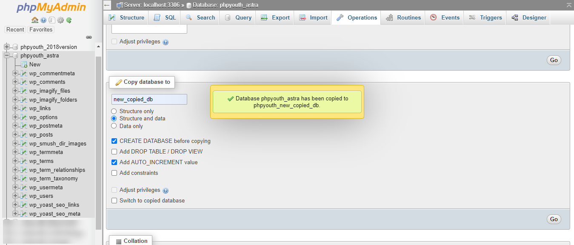Select Structure and data radio button
574x245 pixels.
click(114, 118)
